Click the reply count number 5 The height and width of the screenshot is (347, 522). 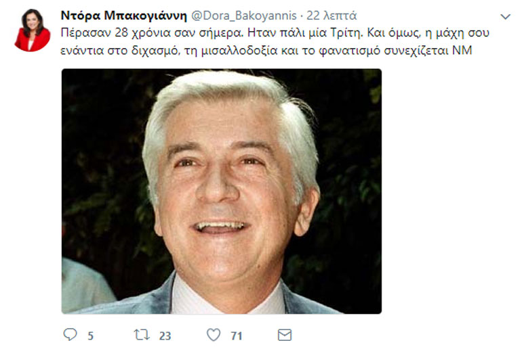coord(91,336)
